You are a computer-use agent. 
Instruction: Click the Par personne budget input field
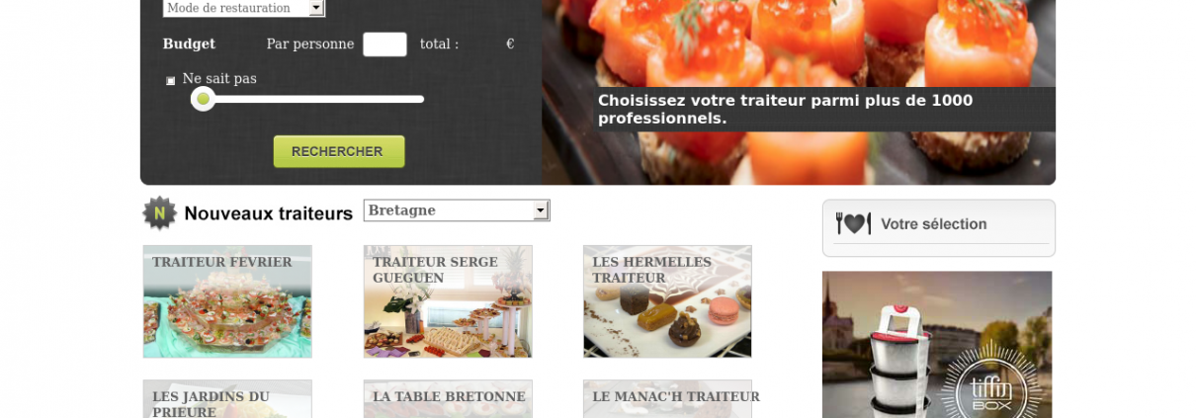(384, 44)
